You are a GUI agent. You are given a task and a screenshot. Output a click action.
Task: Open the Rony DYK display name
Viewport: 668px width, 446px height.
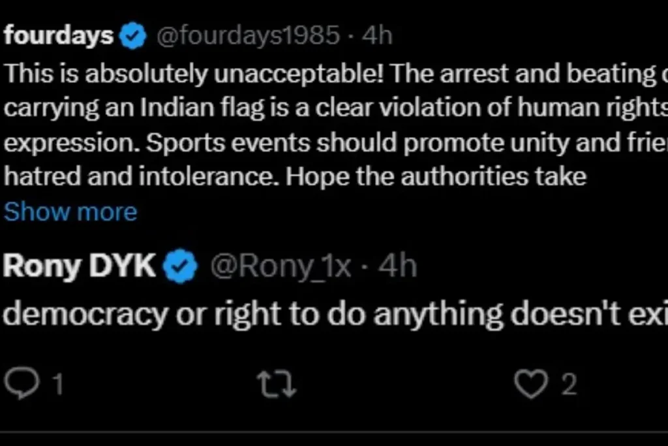79,266
